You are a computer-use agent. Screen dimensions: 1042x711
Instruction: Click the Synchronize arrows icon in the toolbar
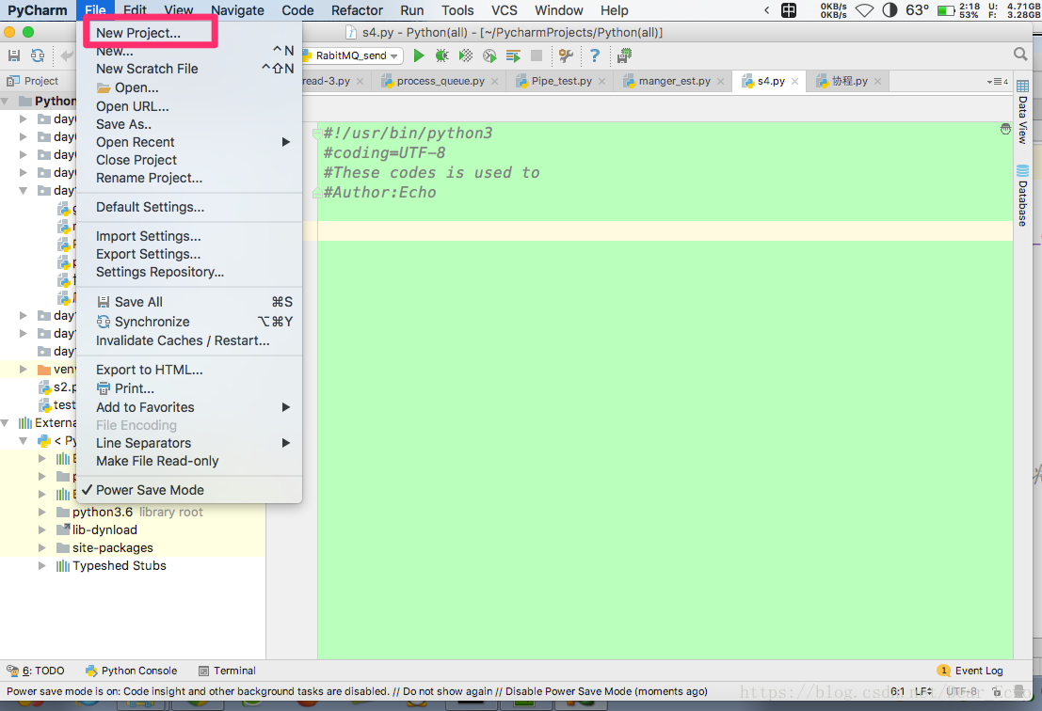coord(38,55)
